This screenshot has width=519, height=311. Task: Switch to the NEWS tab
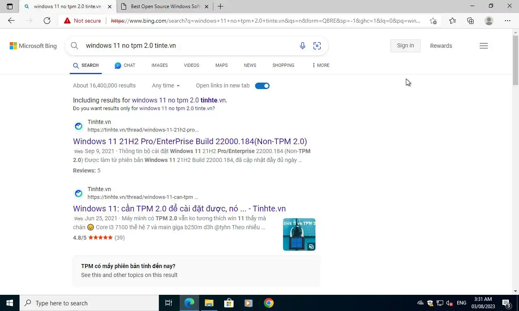(x=250, y=65)
